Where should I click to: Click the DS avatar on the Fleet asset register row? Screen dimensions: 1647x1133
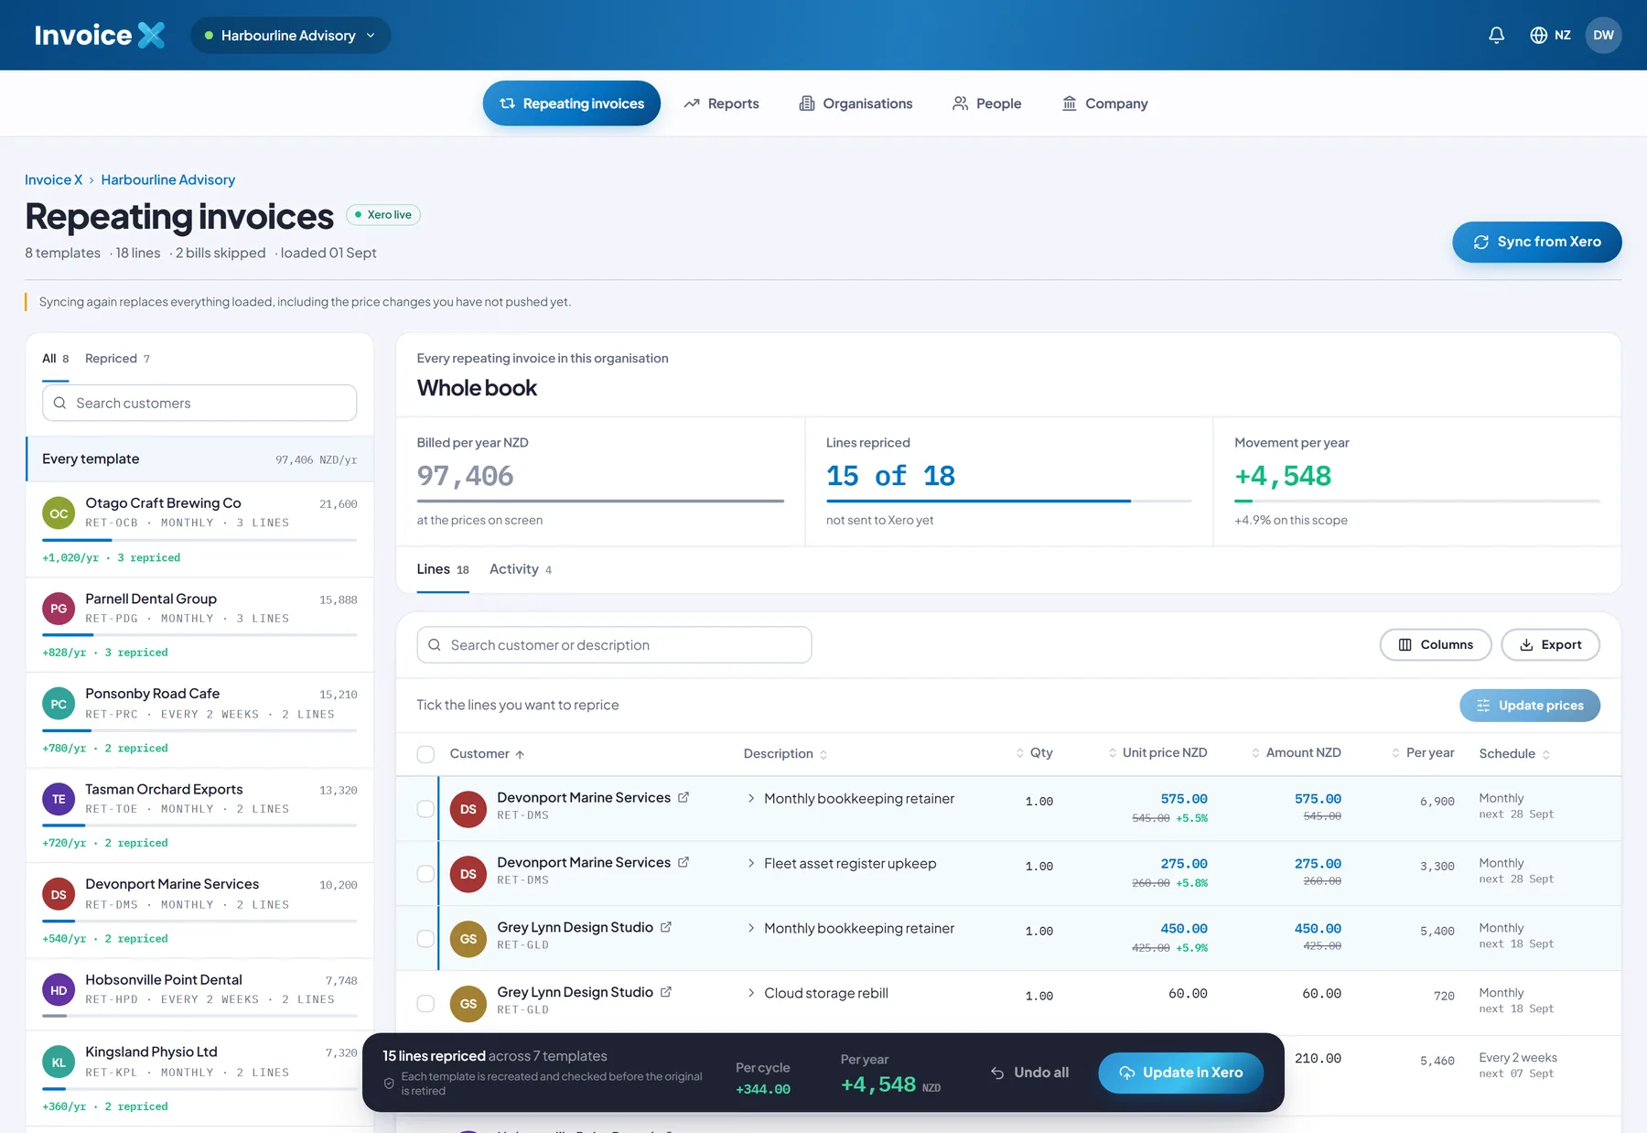click(468, 874)
